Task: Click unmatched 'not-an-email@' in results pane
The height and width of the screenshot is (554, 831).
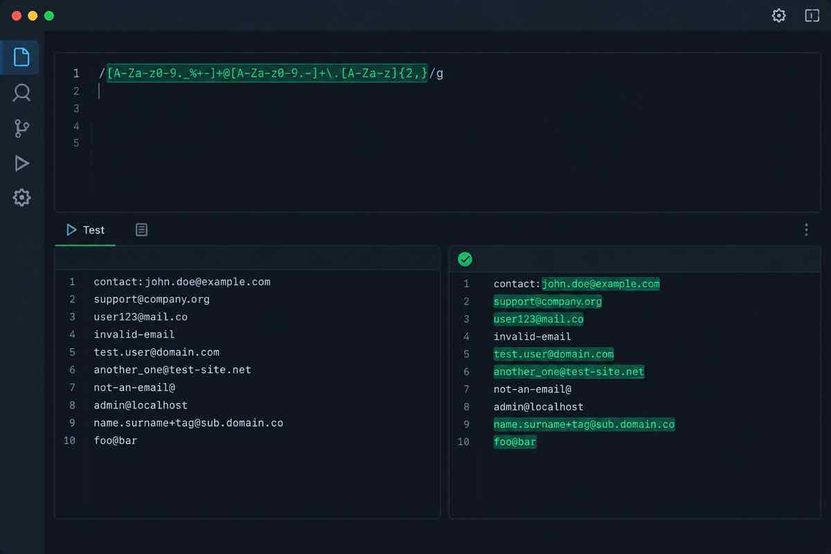Action: coord(533,389)
